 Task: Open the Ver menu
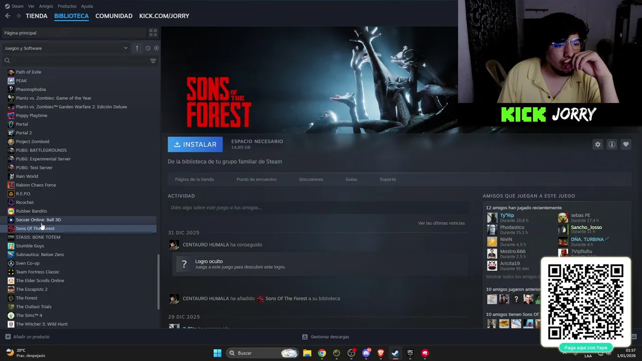coord(32,6)
